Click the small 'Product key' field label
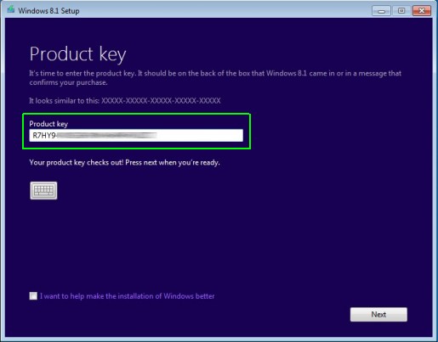 click(48, 124)
